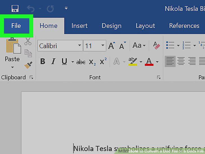Open the Font dialog launcher

[159, 78]
